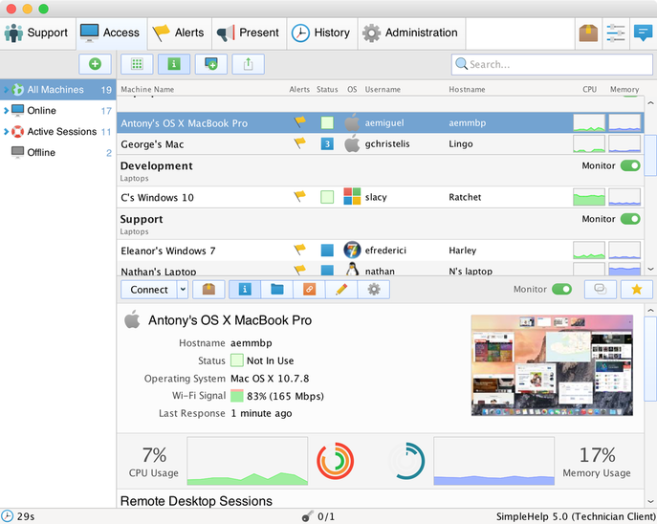Click alert flag for C's Windows 10

[x=299, y=196]
